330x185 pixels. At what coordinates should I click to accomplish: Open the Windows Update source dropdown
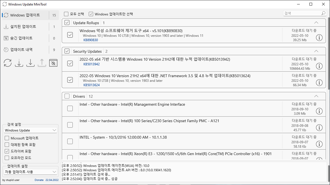pos(30,130)
